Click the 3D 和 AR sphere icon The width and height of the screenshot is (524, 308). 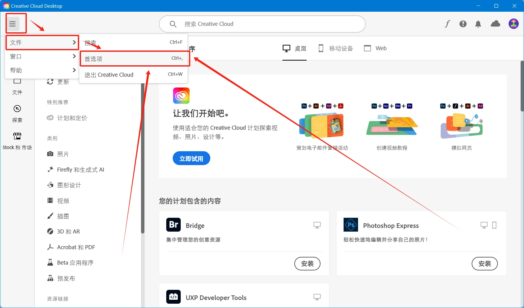pyautogui.click(x=50, y=231)
